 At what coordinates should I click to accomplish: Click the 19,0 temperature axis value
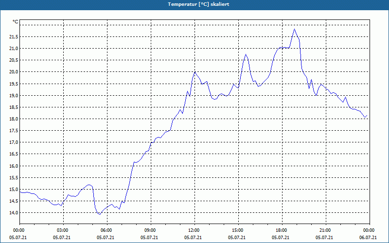coord(14,95)
